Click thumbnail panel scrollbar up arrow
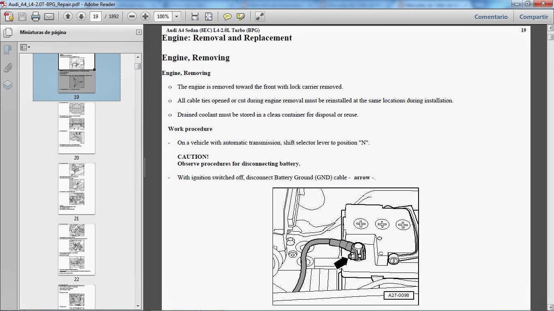The width and height of the screenshot is (554, 311). (138, 57)
